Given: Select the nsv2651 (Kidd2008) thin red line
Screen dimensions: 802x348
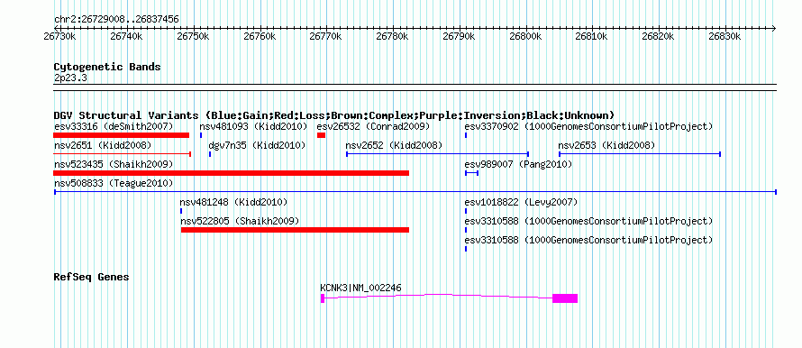Looking at the screenshot, I should [123, 154].
